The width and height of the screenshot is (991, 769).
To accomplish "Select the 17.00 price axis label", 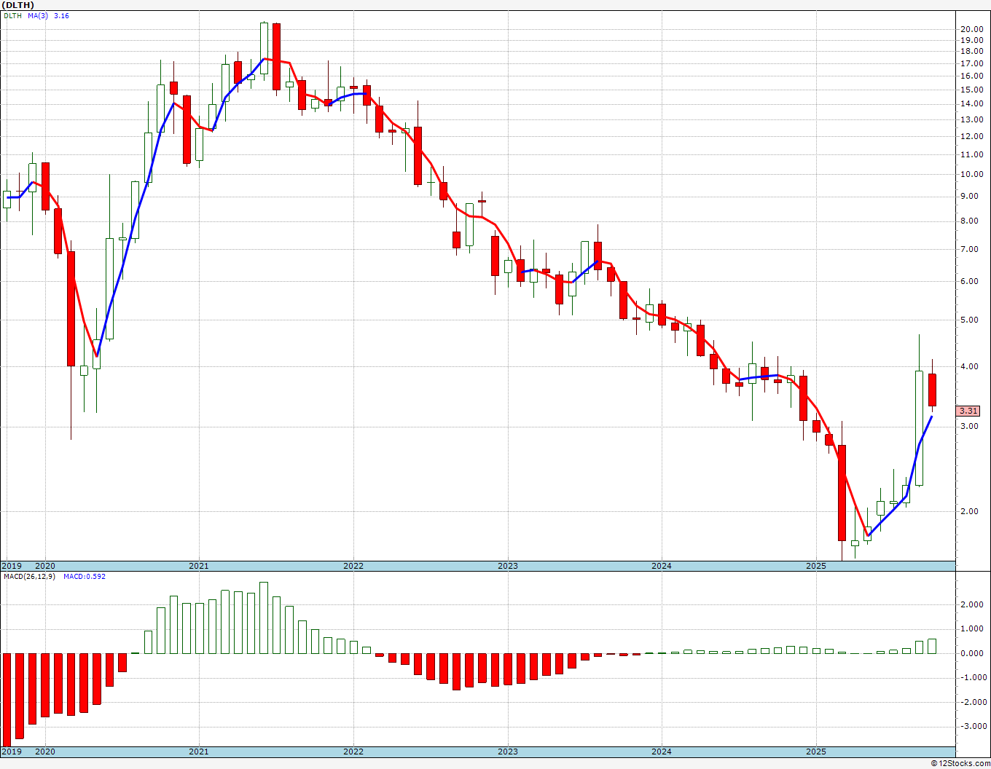I will pos(971,63).
